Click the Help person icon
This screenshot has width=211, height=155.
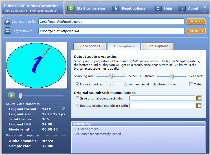tap(158, 8)
